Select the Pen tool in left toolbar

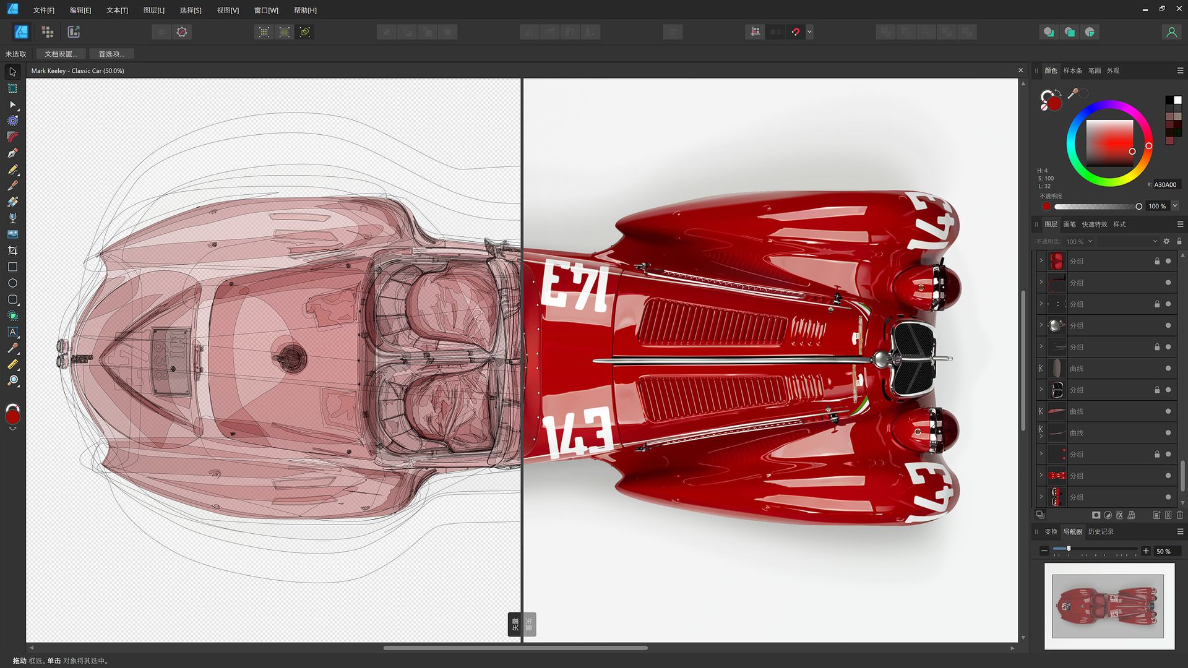point(12,153)
